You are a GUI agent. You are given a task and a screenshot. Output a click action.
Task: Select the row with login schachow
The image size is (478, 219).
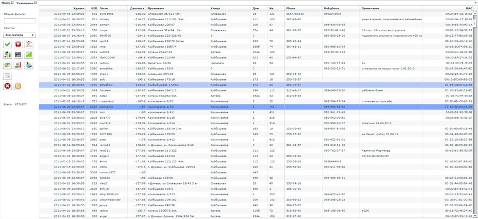(x=106, y=85)
